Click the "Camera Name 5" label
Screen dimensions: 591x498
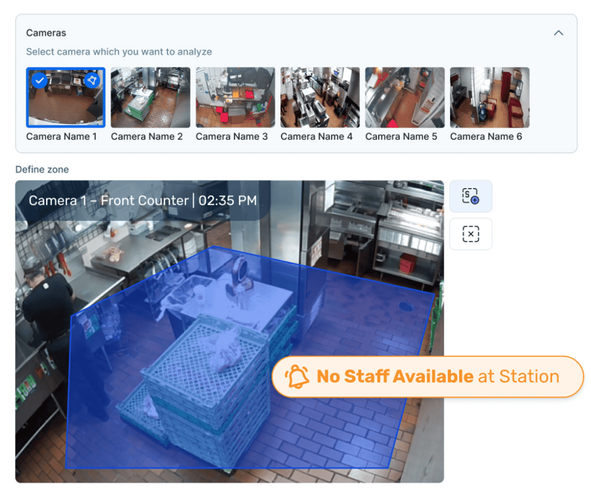click(401, 136)
